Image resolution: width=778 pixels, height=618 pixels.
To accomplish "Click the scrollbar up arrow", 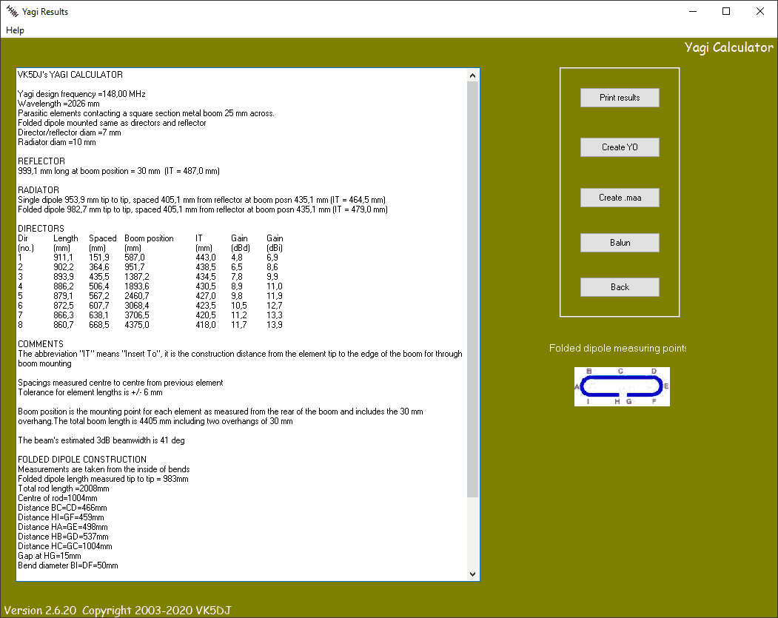I will [472, 74].
